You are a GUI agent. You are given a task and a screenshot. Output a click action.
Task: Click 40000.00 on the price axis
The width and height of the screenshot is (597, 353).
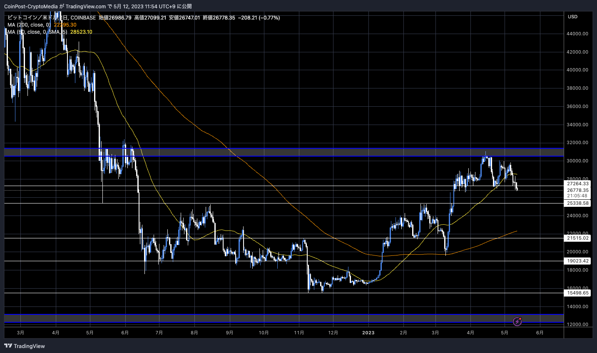[x=577, y=70]
